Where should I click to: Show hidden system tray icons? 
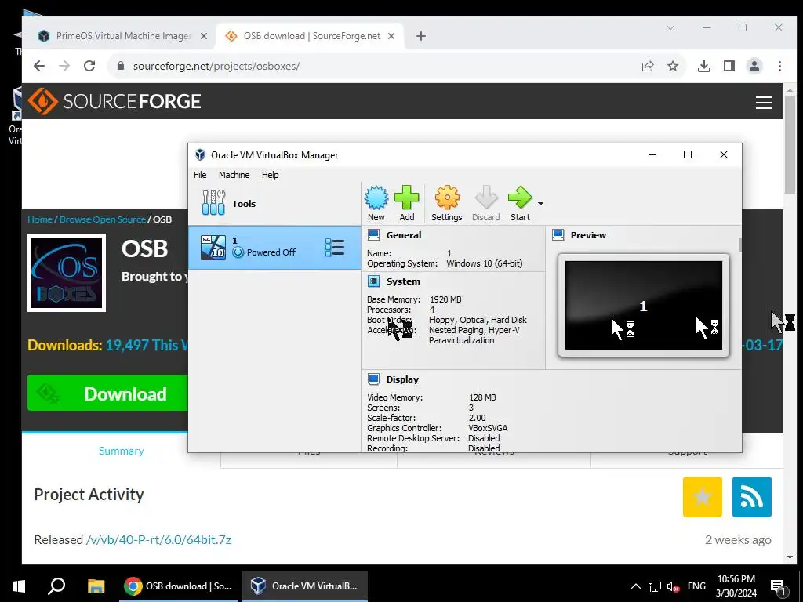point(635,586)
